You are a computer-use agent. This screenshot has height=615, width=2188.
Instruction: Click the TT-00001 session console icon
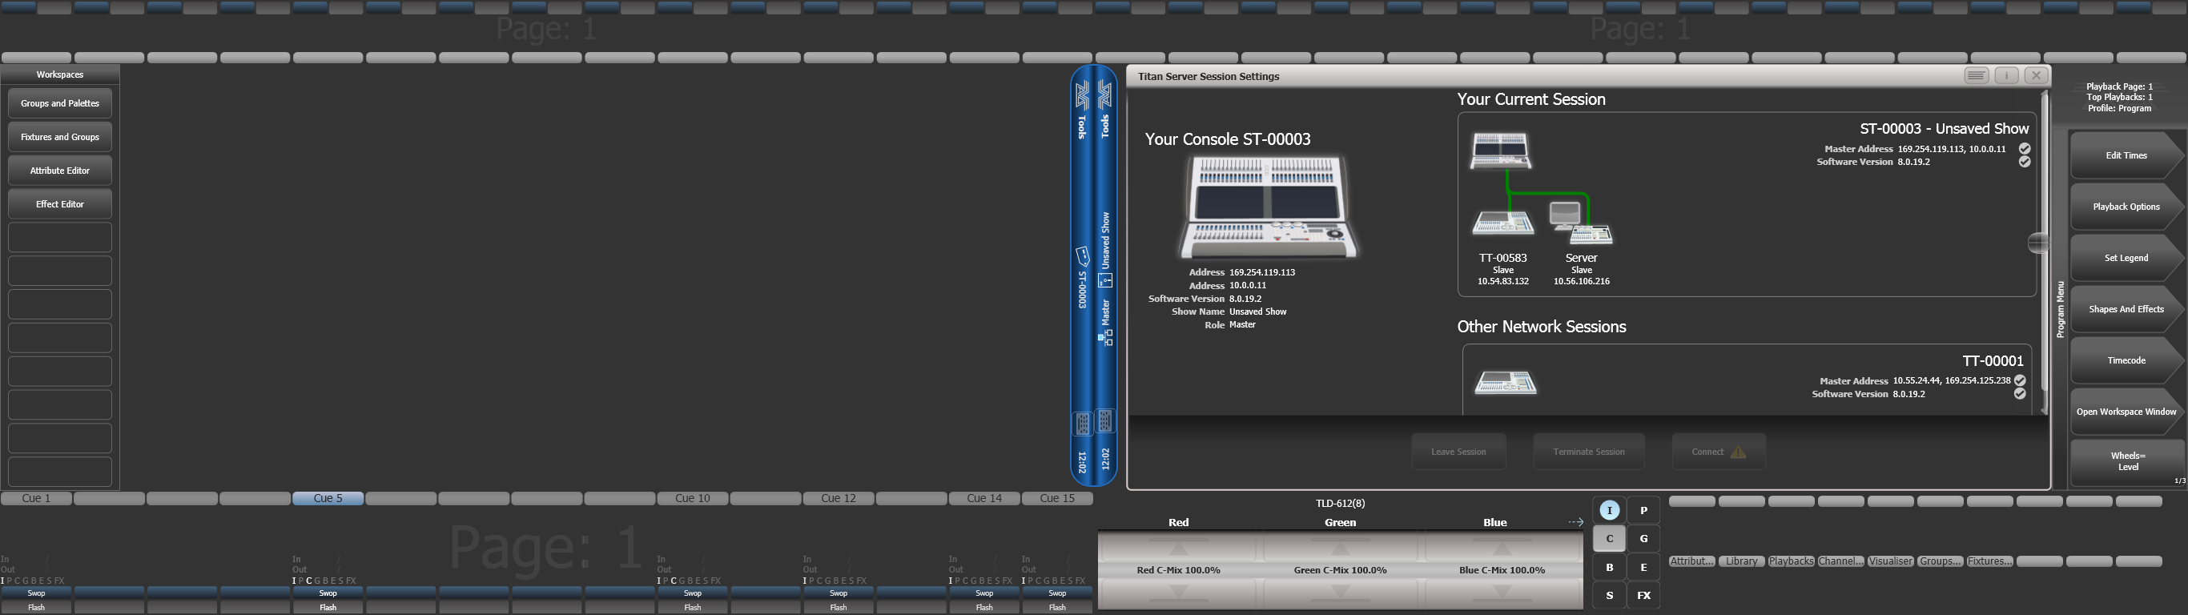click(1505, 383)
